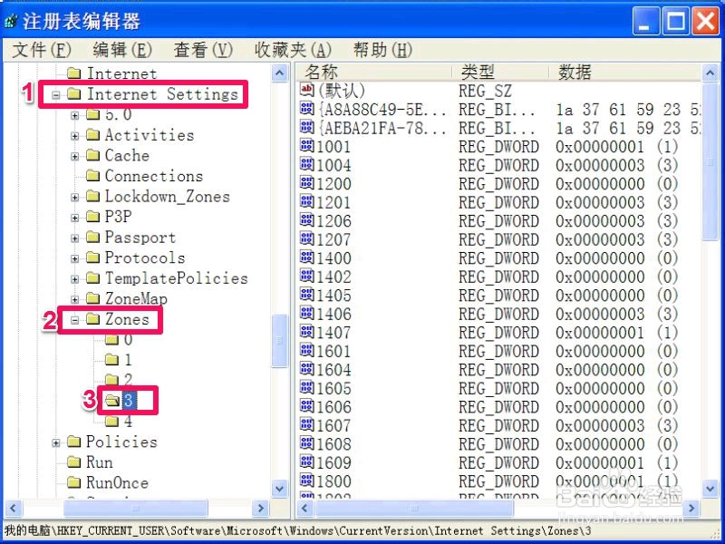Image resolution: width=725 pixels, height=544 pixels.
Task: Click tree pane scroll down arrow
Action: (280, 488)
